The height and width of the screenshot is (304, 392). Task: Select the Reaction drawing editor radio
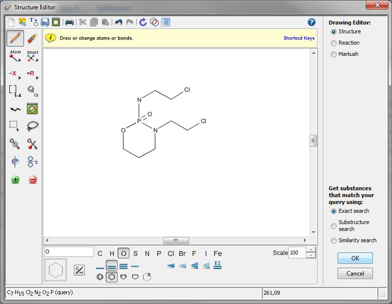point(334,43)
